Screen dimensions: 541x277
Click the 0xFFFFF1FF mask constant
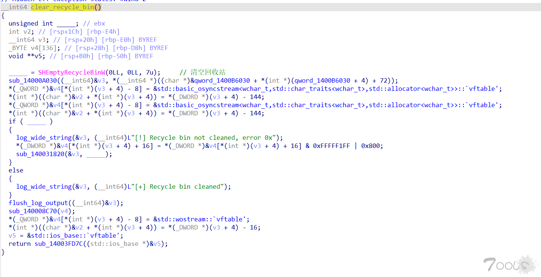(331, 146)
